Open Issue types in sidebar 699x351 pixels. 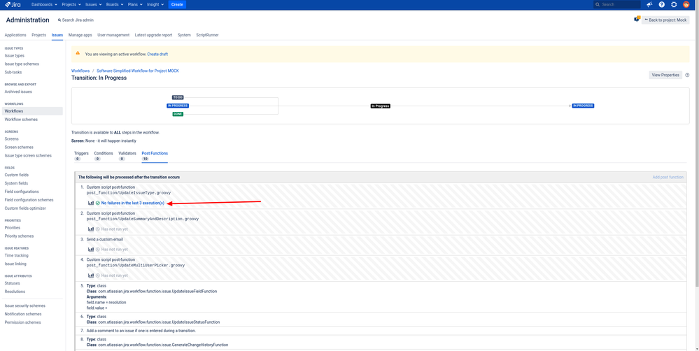click(14, 56)
